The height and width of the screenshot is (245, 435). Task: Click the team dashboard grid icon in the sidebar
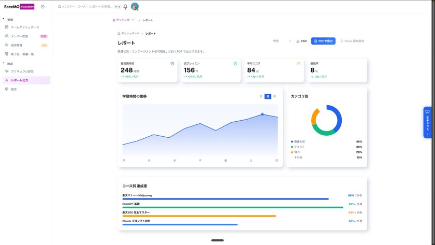(7, 27)
